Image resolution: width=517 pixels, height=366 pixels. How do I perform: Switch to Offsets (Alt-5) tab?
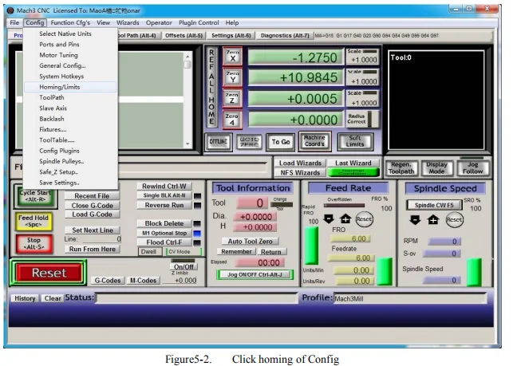[x=184, y=36]
